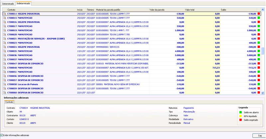
Task: Click the green Saldo em aberto legend swatch
Action: [x=240, y=112]
